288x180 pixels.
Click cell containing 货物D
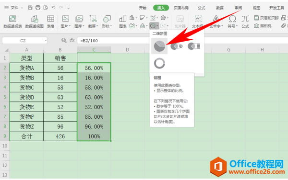(26, 97)
